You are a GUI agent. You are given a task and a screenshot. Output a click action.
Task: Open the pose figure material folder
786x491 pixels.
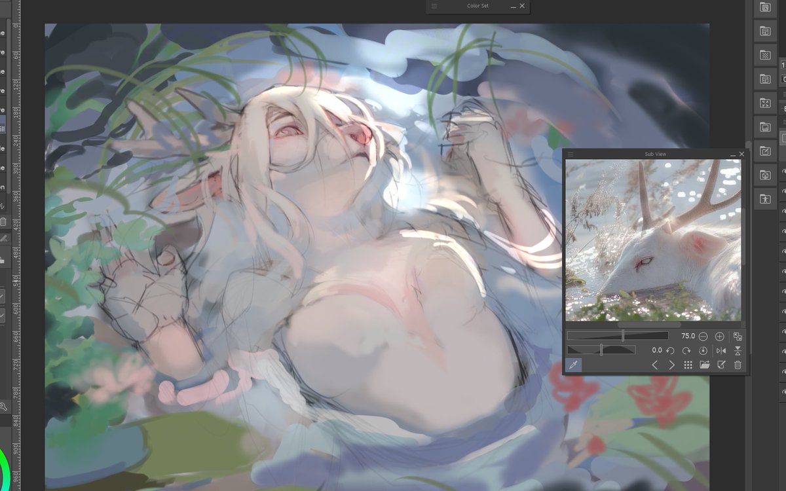765,198
